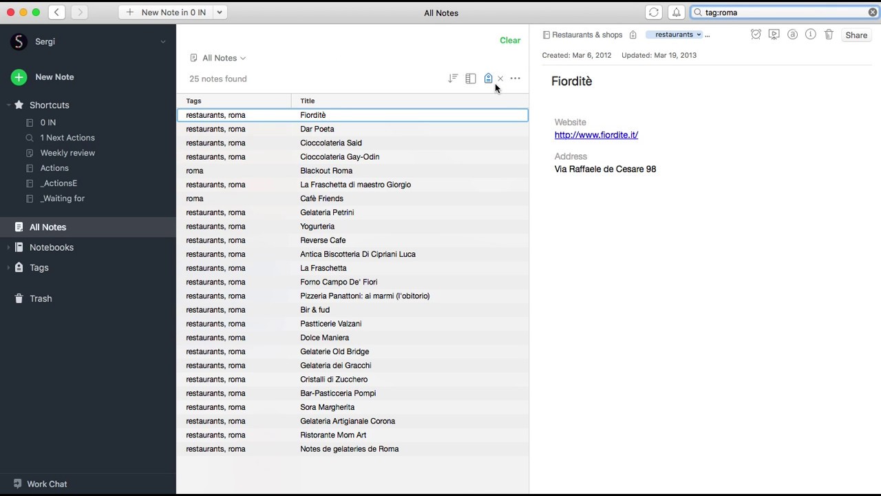This screenshot has height=496, width=881.
Task: Select All Notes in the sidebar
Action: click(x=88, y=227)
